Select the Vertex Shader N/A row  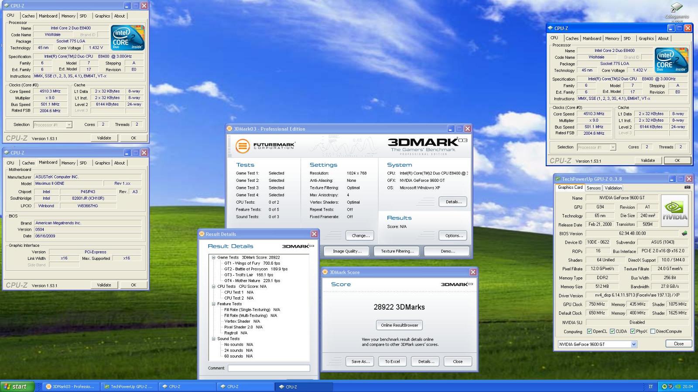click(x=242, y=321)
